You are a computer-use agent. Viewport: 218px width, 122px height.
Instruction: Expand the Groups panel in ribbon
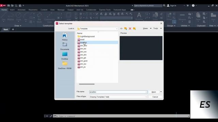[x=171, y=26]
